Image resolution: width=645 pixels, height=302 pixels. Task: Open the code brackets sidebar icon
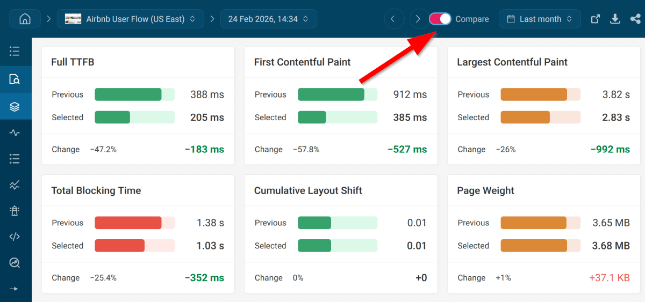point(15,237)
